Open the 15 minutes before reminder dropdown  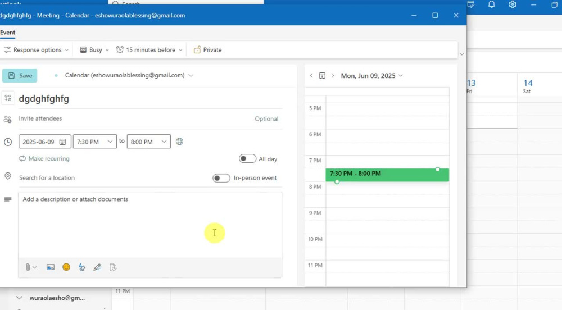pyautogui.click(x=149, y=50)
